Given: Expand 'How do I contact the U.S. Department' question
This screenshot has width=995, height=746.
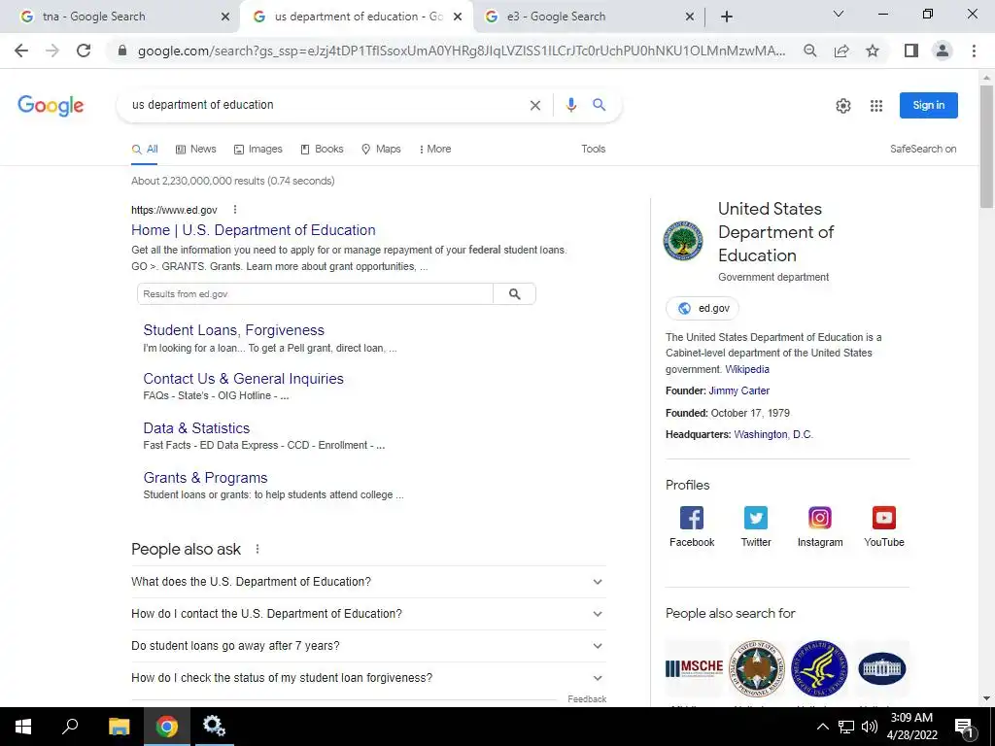Looking at the screenshot, I should tap(368, 614).
